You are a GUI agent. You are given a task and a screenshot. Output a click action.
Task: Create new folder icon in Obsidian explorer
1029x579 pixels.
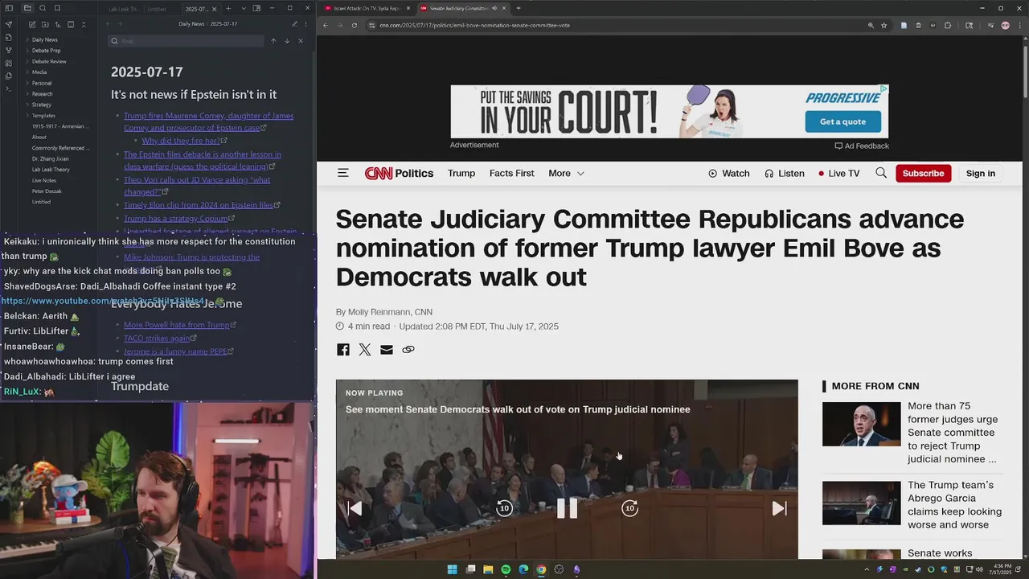coord(45,24)
